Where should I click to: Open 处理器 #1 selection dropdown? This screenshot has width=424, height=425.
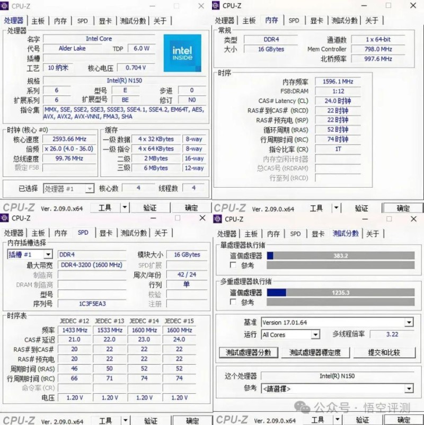tap(68, 188)
